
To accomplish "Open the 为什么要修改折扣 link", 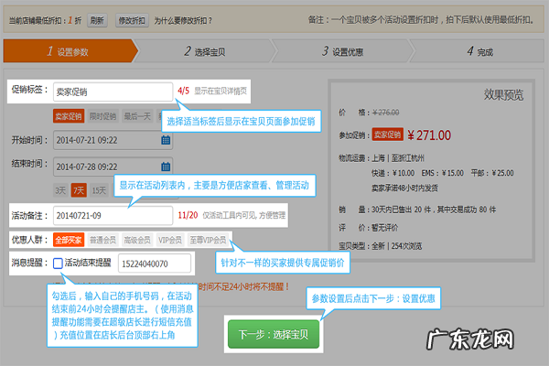I will pos(183,21).
